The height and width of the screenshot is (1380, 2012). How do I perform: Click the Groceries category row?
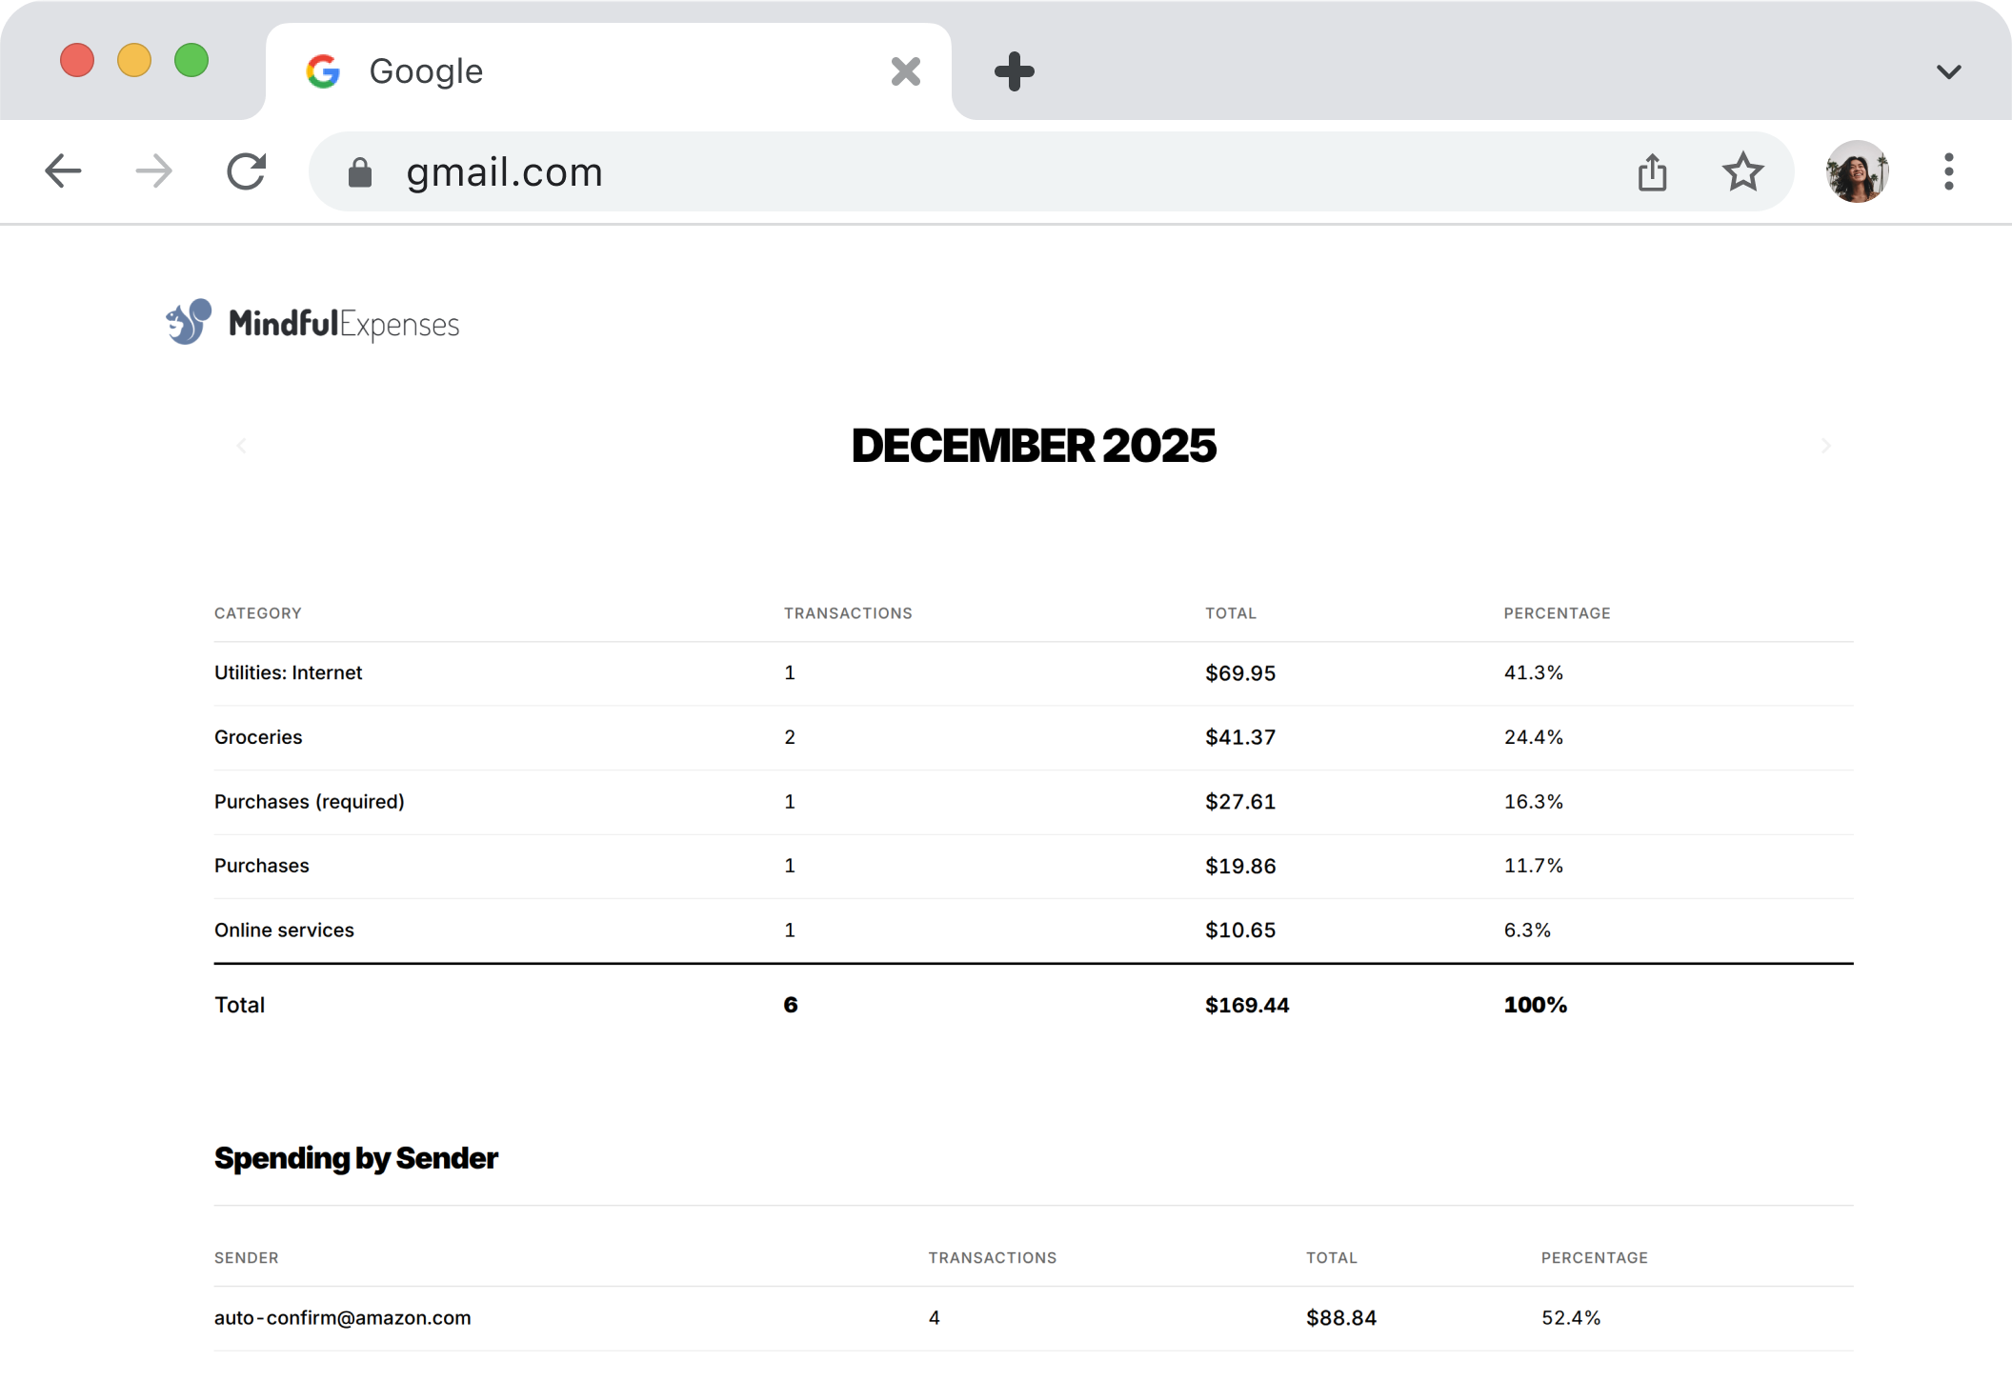coord(258,737)
